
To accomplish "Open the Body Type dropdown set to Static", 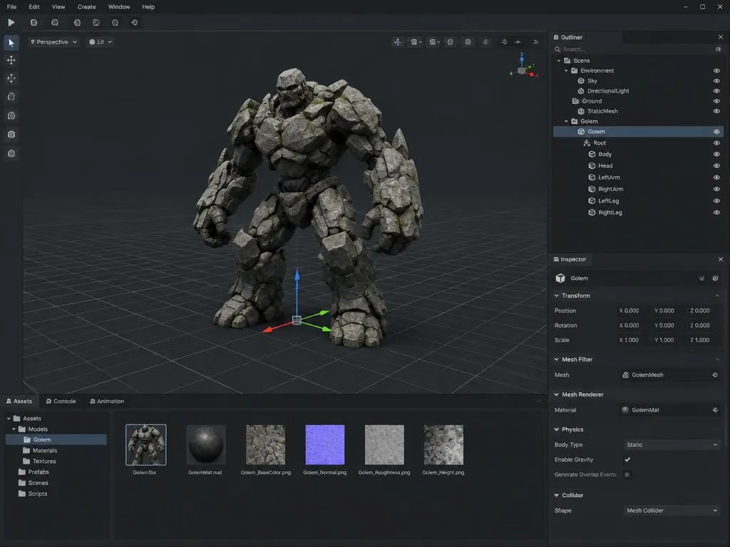I will pyautogui.click(x=672, y=444).
